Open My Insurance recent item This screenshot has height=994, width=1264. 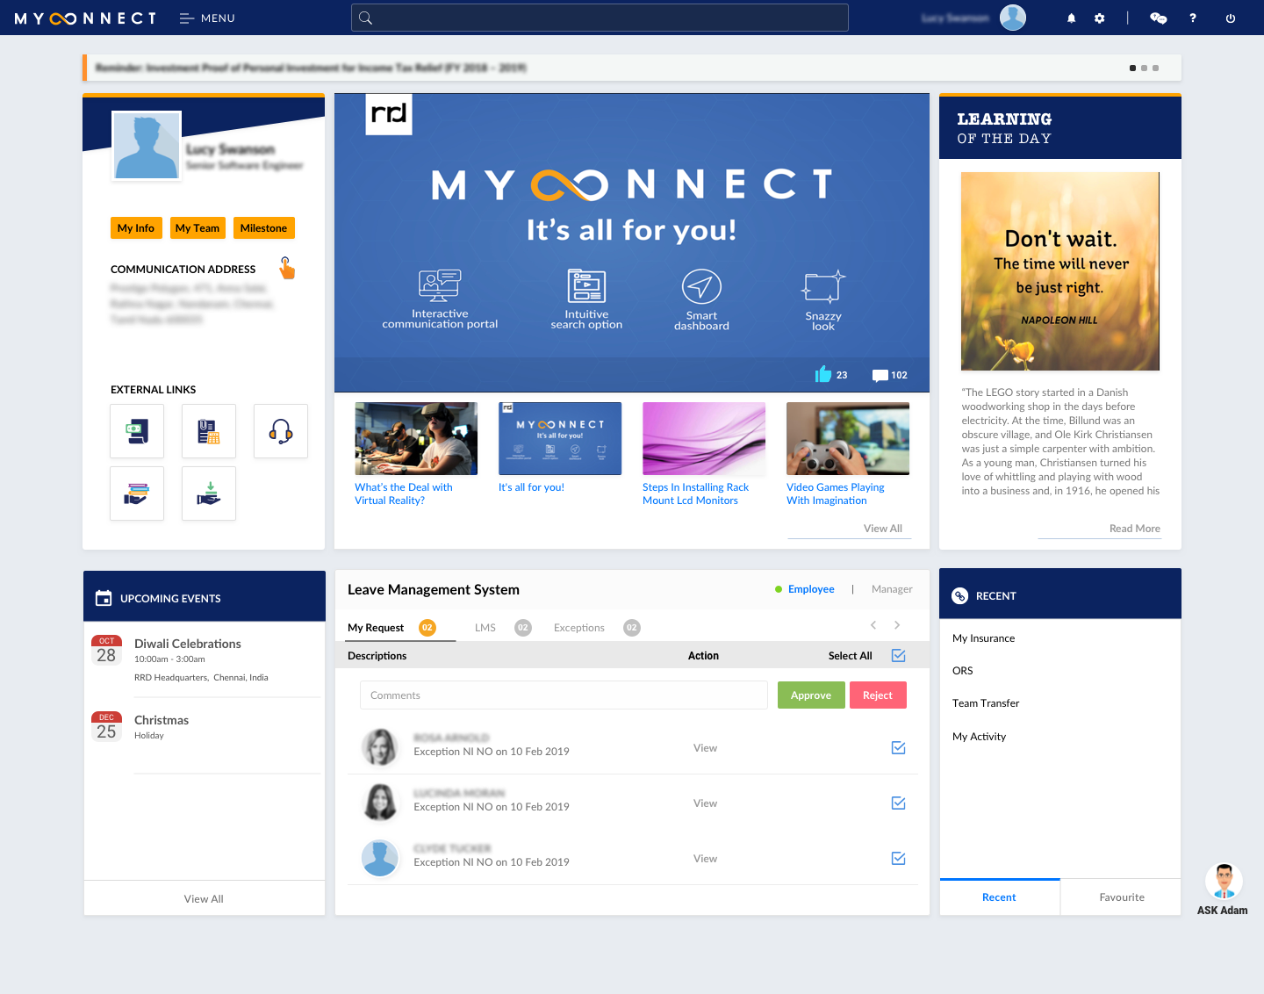tap(983, 638)
